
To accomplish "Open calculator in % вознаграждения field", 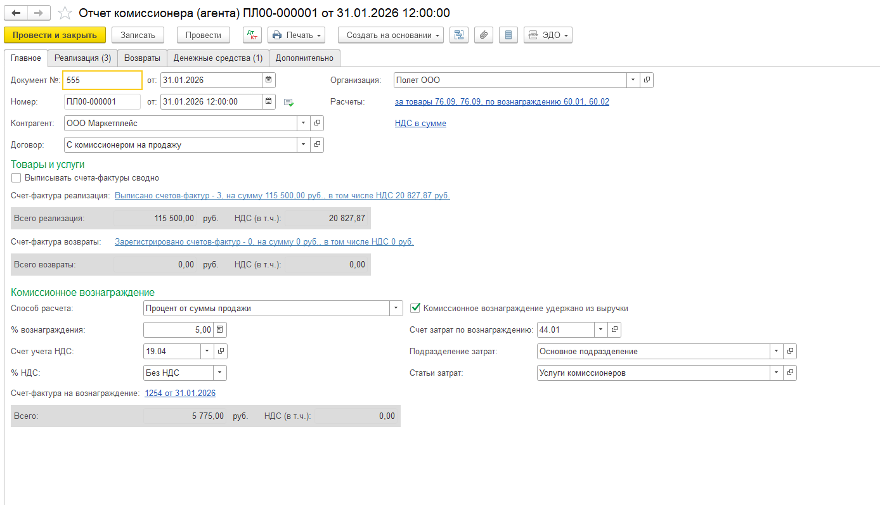I will click(219, 329).
